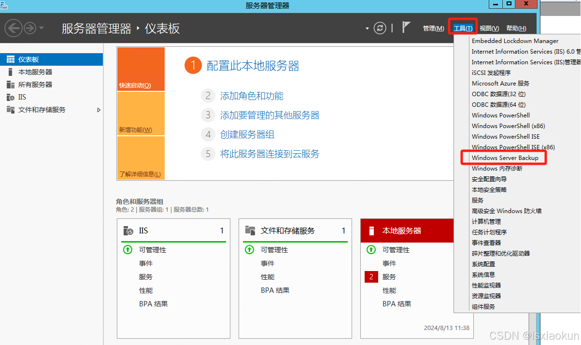Image resolution: width=581 pixels, height=345 pixels.
Task: Select Windows Server Backup from the Tools menu
Action: tap(505, 158)
